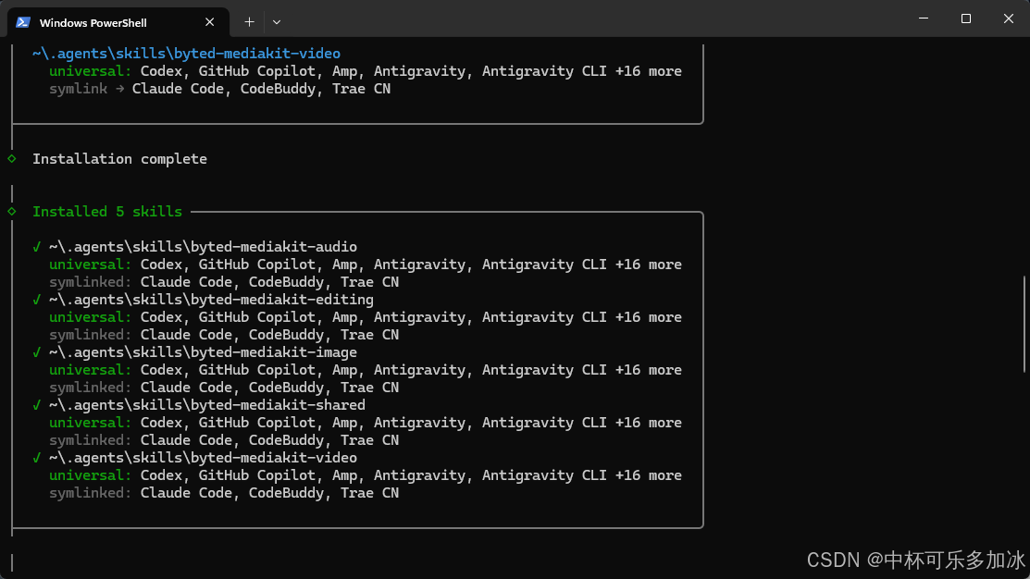Click the blue byted-mediakit-video path at top
This screenshot has height=579, width=1030.
tap(187, 53)
